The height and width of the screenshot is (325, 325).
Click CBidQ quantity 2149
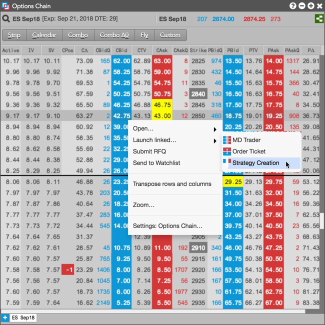click(103, 302)
